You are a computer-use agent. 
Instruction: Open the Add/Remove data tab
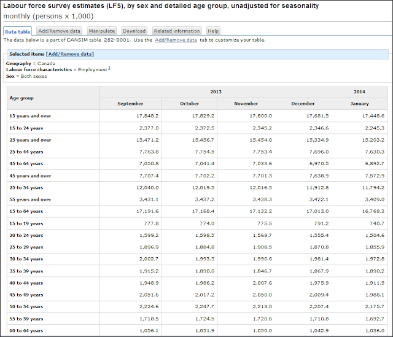[x=59, y=31]
